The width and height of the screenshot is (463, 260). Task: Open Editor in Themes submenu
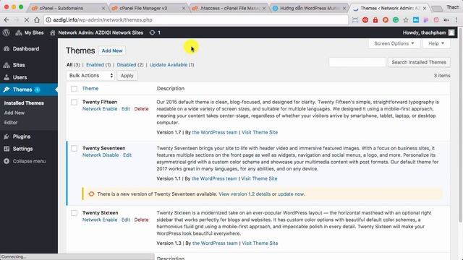click(11, 123)
